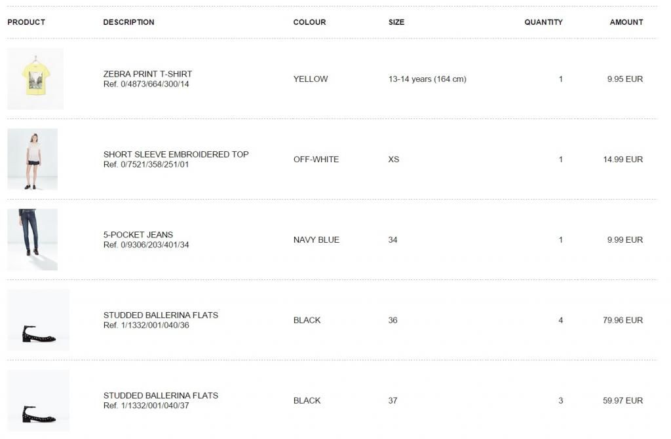The image size is (671, 439).
Task: Click the Ref. 1/1332/001/040/37 reference text
Action: coord(146,406)
